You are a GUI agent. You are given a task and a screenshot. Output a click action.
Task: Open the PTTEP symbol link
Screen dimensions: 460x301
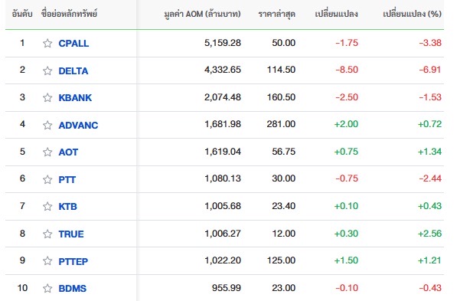point(73,261)
